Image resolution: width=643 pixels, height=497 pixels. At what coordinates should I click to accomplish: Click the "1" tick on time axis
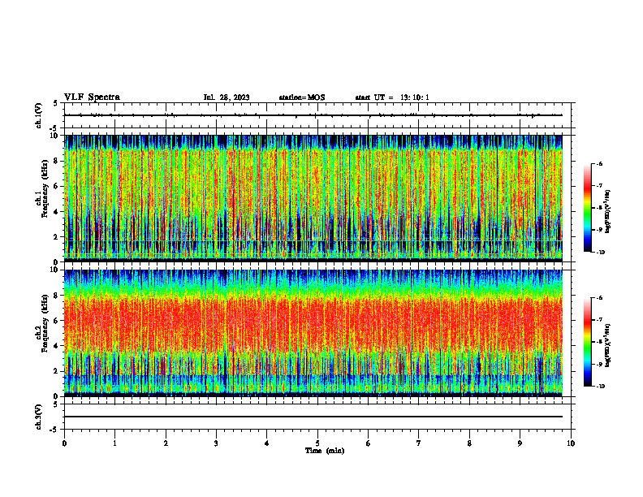coord(114,443)
